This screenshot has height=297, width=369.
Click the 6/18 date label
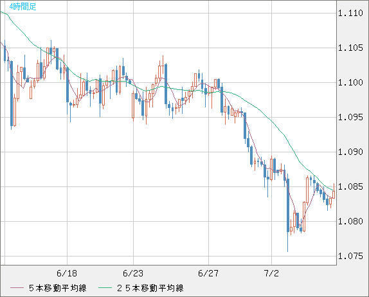pos(67,273)
